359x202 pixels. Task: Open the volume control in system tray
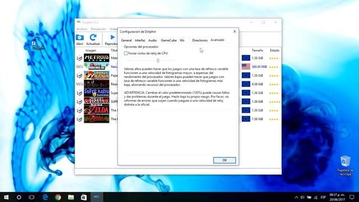point(302,197)
